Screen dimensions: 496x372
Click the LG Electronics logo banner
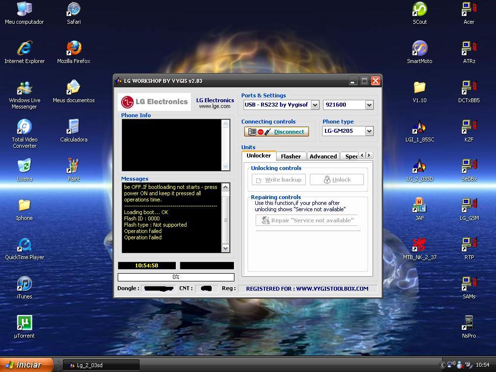pyautogui.click(x=155, y=102)
